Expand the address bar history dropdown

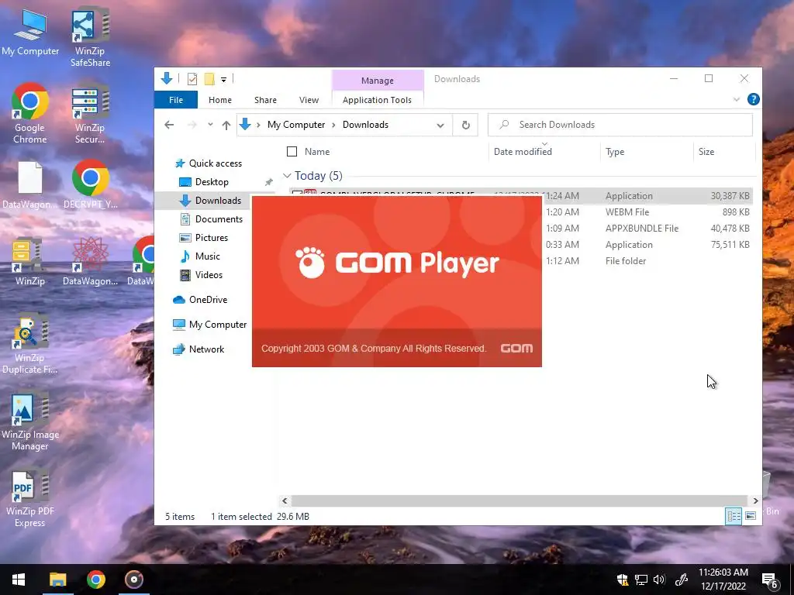[x=440, y=125]
